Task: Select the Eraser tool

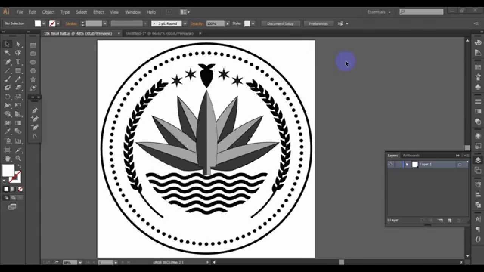Action: [18, 88]
